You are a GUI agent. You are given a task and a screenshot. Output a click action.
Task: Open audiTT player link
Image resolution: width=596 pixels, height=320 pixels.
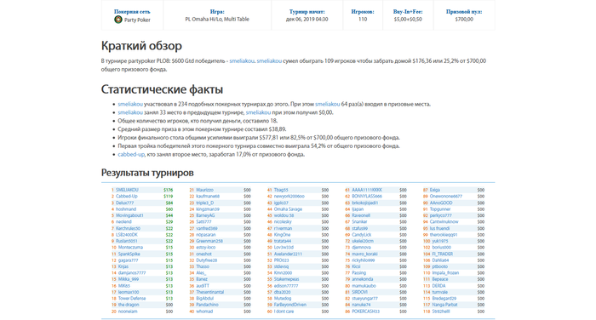[203, 286]
